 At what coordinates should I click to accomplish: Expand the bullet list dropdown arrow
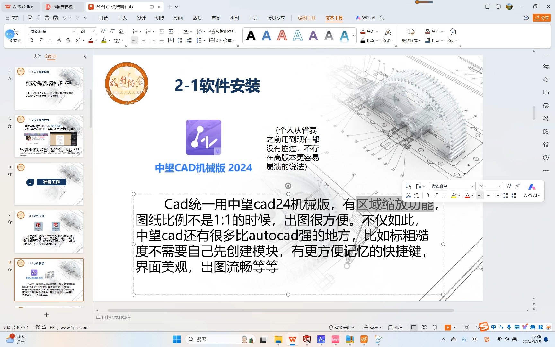coord(140,31)
